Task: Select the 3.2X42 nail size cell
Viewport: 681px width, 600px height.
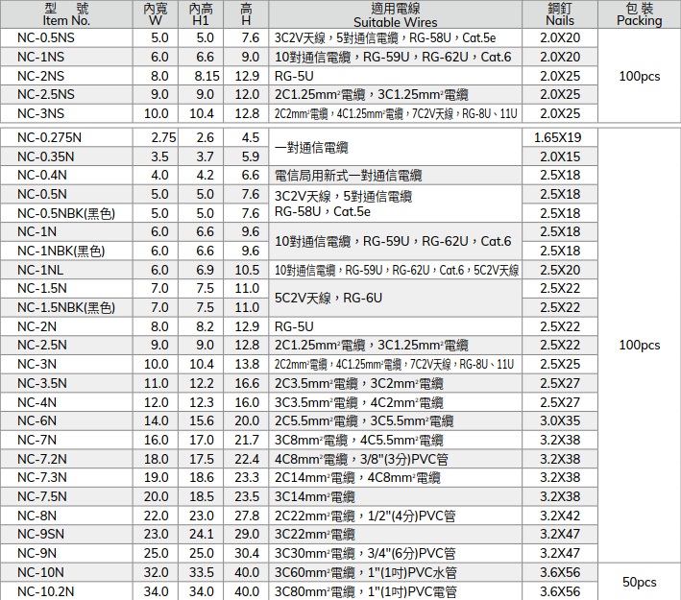Action: (560, 516)
